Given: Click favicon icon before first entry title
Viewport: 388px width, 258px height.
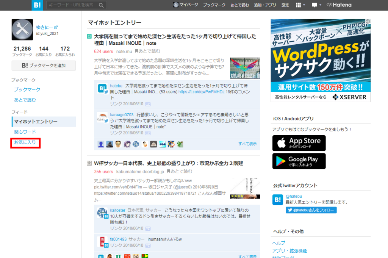Looking at the screenshot, I should 89,36.
